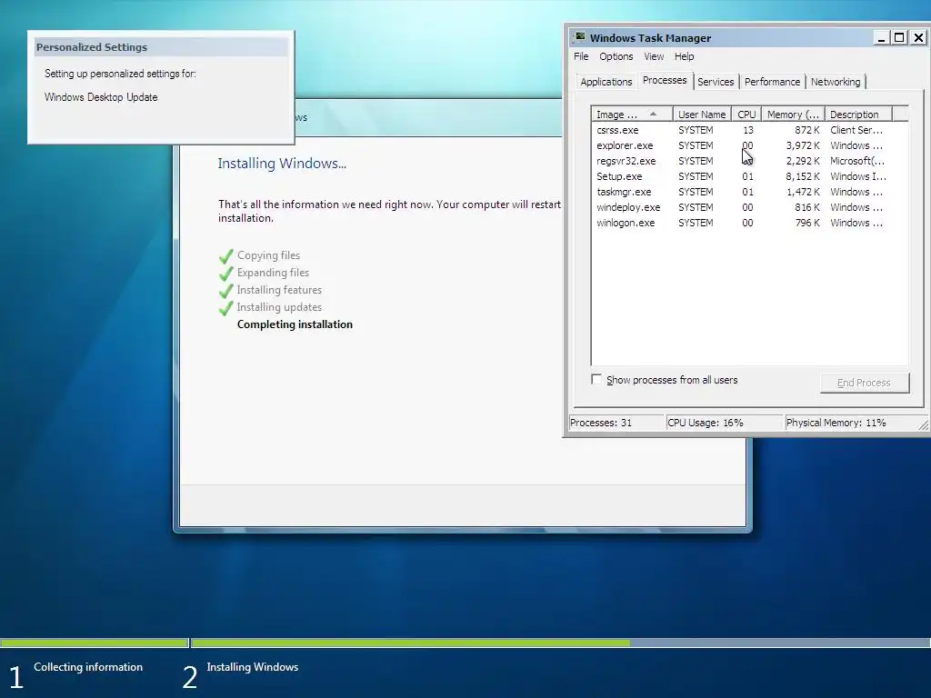
Task: Open the View menu
Action: pos(654,56)
